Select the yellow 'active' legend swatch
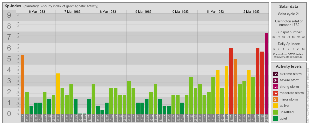The image size is (309, 125). [275, 106]
